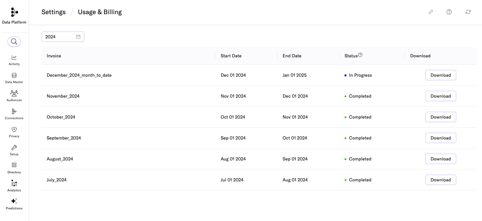Download the December_2024_month_to_date invoice
This screenshot has height=221, width=482.
pos(440,75)
